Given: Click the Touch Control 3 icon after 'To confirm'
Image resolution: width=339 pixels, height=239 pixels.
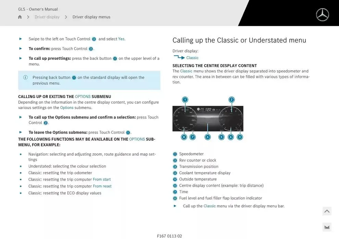Looking at the screenshot, I should [x=91, y=49].
